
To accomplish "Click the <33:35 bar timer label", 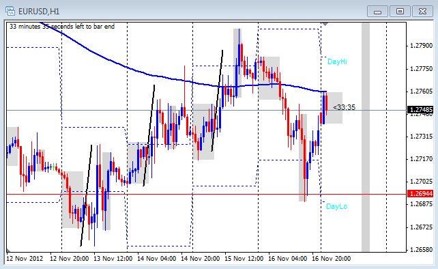I will pyautogui.click(x=344, y=107).
